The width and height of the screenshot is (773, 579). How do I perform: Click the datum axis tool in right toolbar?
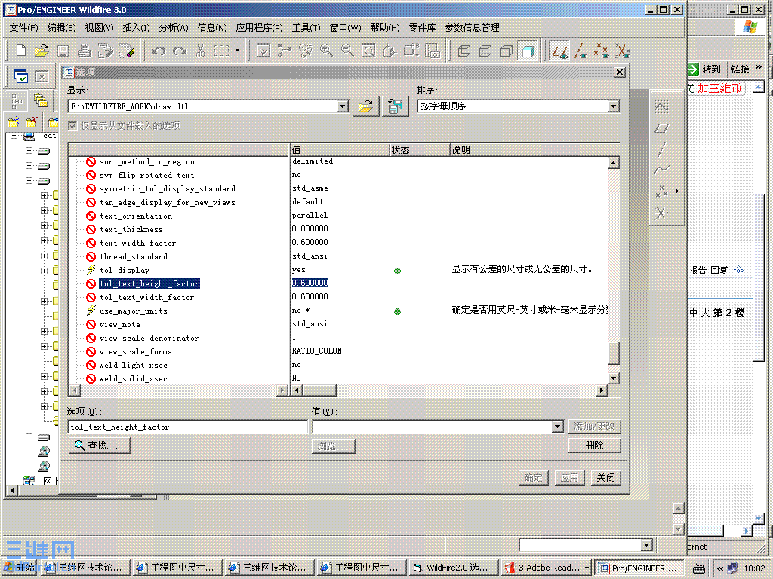tap(661, 149)
